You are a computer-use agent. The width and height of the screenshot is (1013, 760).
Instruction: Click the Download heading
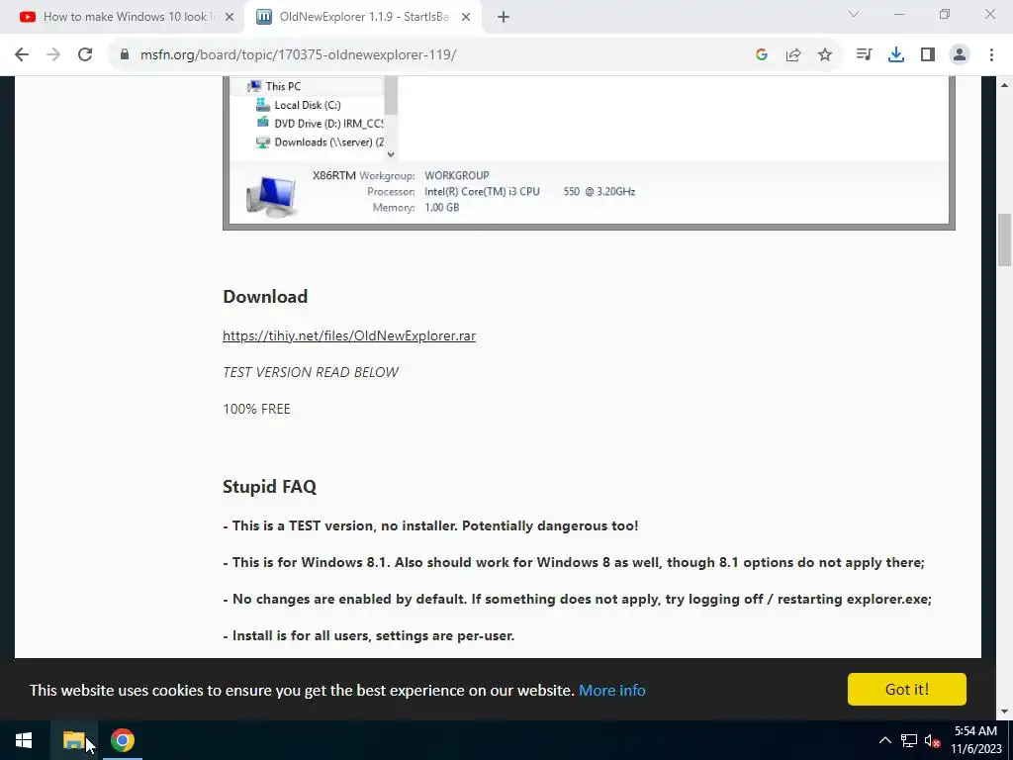265,297
